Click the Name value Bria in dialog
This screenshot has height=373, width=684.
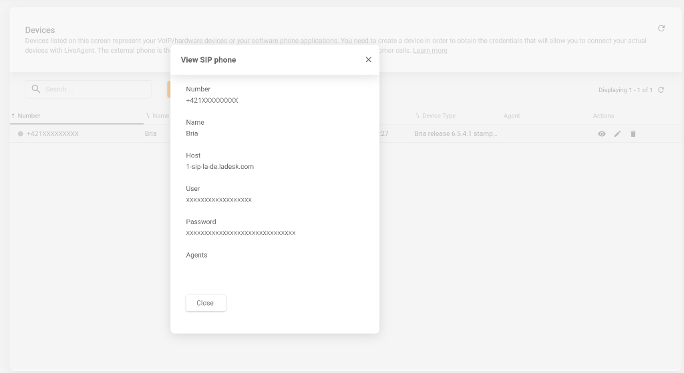(192, 133)
